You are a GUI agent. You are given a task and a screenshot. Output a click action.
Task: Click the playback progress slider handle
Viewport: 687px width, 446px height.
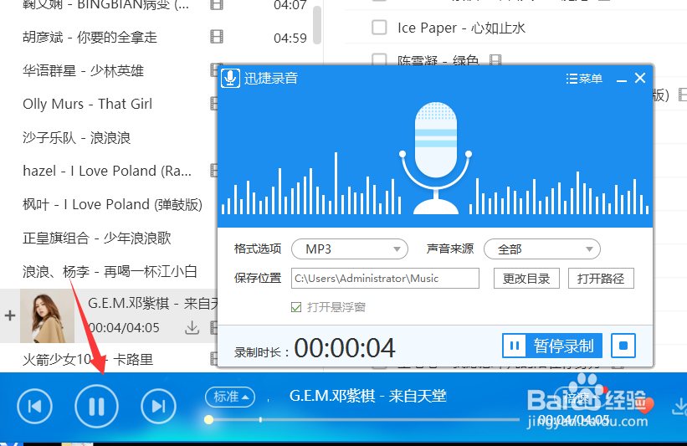[209, 420]
